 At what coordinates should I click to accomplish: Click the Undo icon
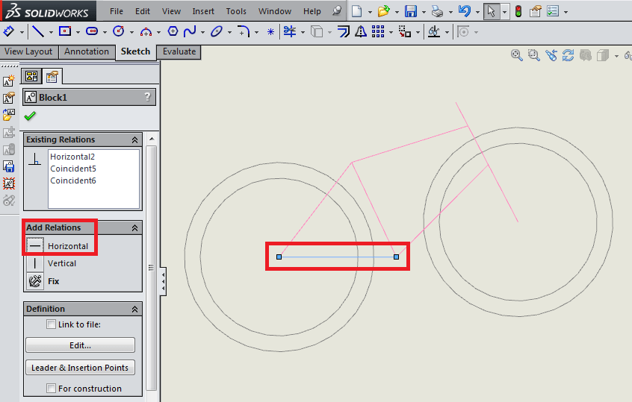coord(465,11)
